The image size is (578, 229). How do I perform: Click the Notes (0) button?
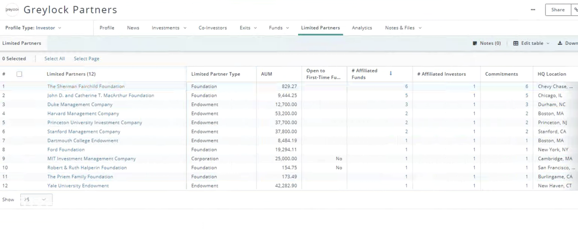[486, 43]
